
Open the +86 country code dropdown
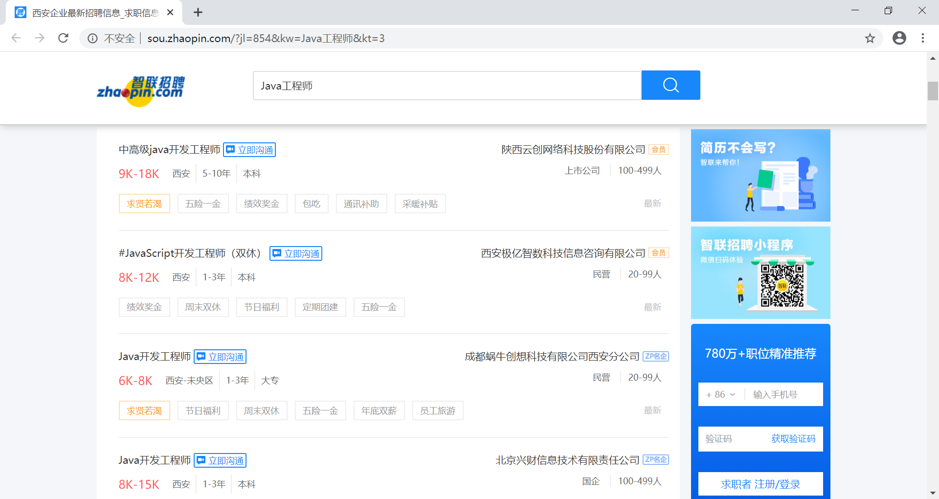(720, 394)
